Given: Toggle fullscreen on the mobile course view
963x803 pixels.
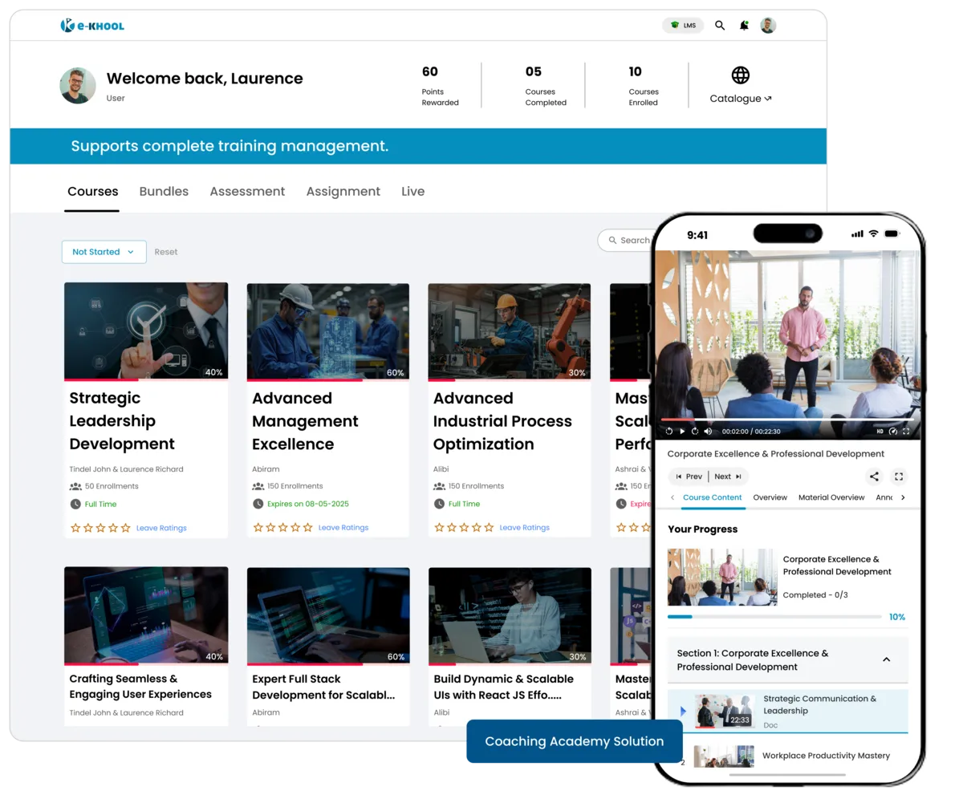Looking at the screenshot, I should coord(899,477).
